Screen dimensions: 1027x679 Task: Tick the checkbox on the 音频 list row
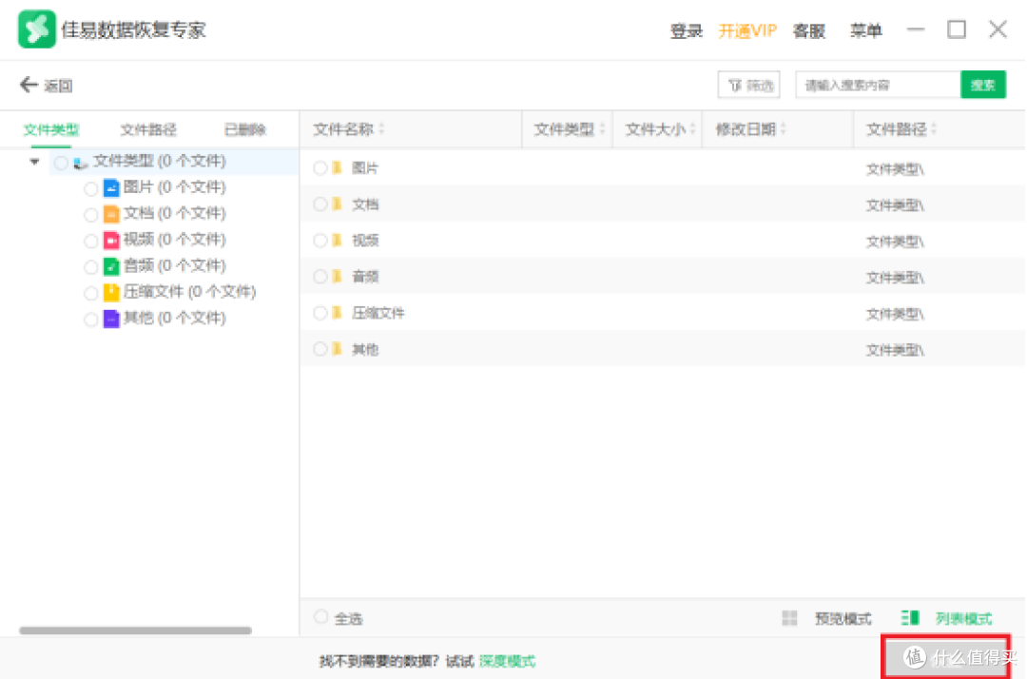[x=320, y=277]
